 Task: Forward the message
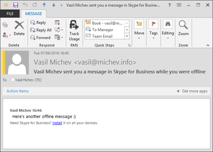pos(40,37)
